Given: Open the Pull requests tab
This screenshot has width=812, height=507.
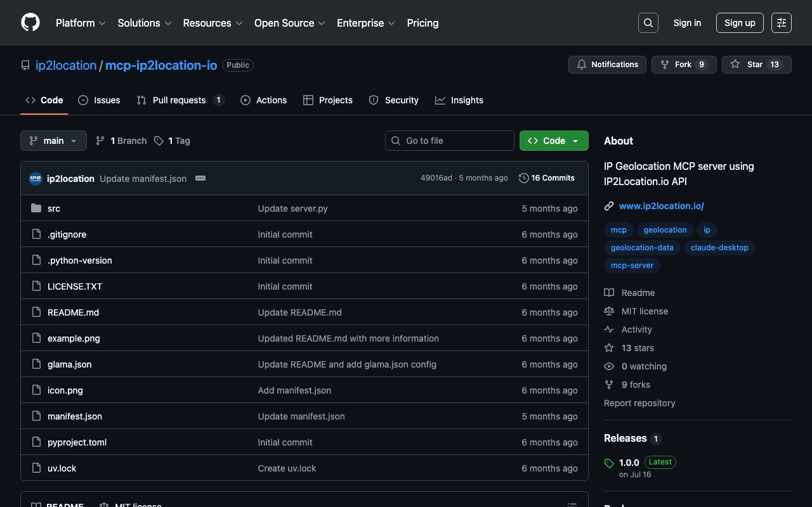Looking at the screenshot, I should 180,100.
